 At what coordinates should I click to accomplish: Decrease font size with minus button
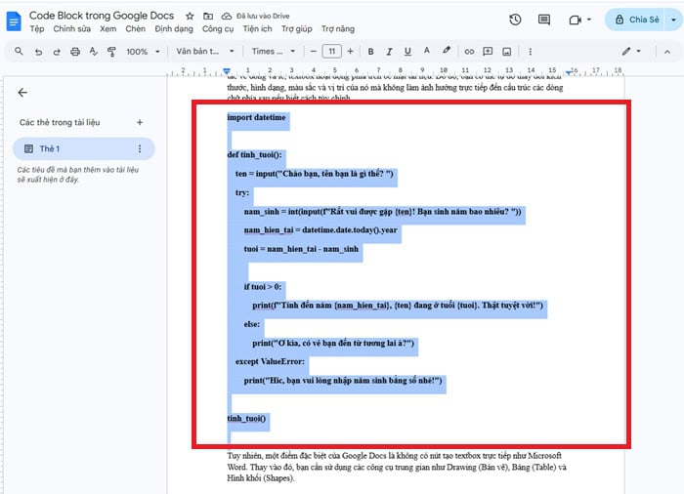pyautogui.click(x=314, y=52)
